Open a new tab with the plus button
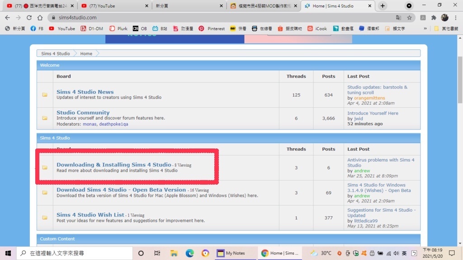This screenshot has width=463, height=260. pos(383,6)
